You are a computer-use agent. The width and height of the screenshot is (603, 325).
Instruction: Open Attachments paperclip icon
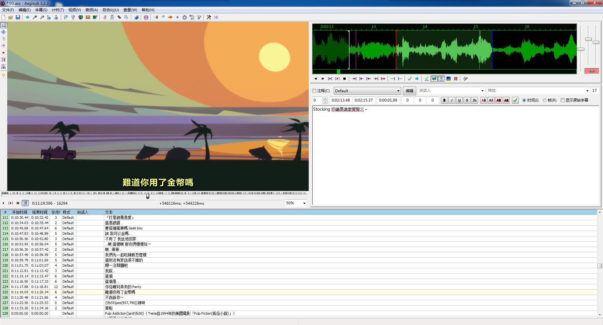click(119, 17)
